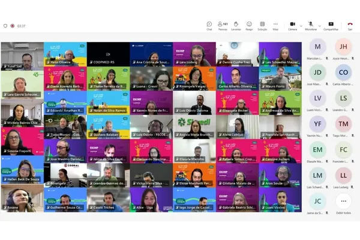
Task: Open Mais options menu
Action: (275, 25)
